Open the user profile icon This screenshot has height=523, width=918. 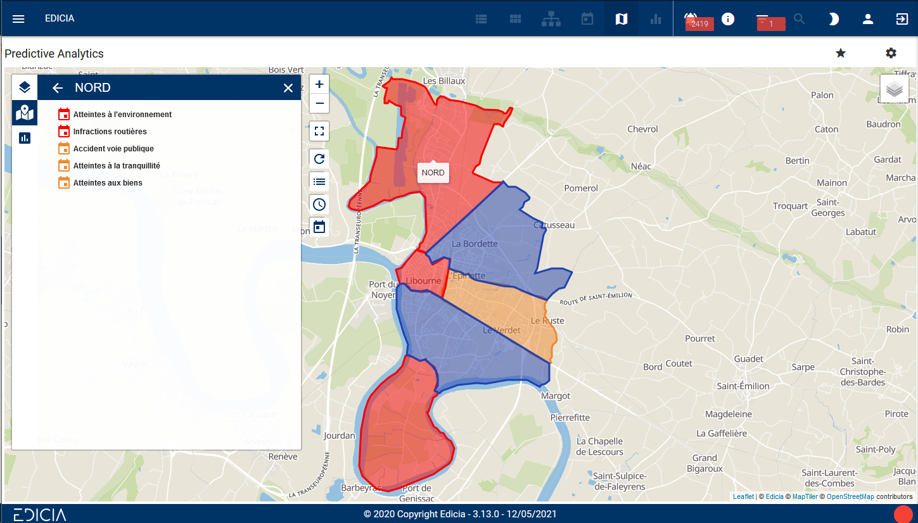click(868, 19)
